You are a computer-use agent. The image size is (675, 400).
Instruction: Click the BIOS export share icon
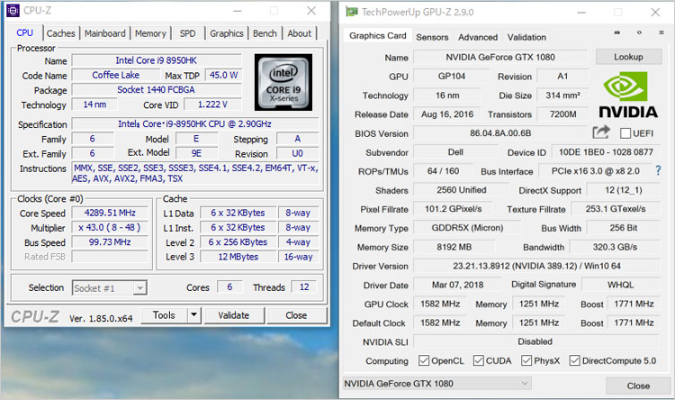tap(601, 132)
